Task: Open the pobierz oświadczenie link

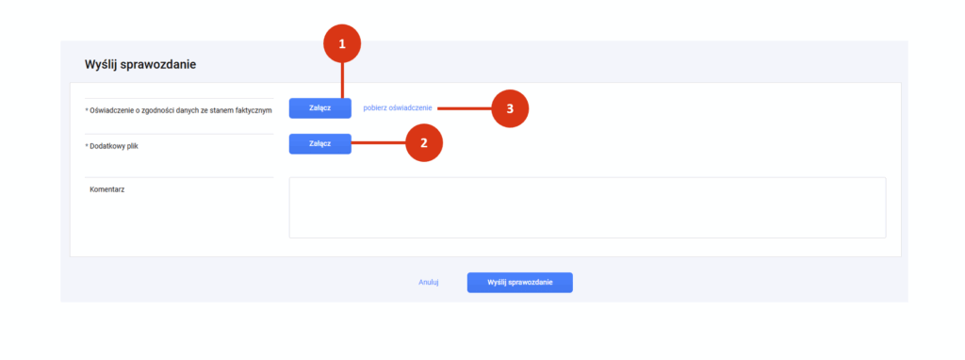Action: [x=398, y=107]
